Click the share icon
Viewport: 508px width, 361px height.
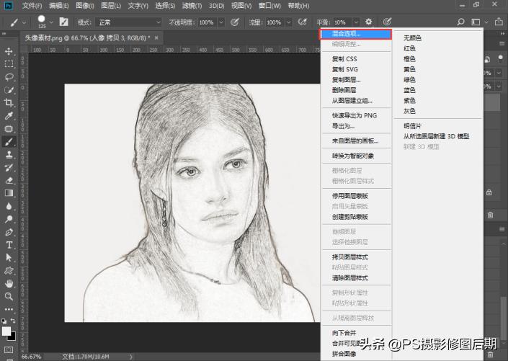tap(499, 22)
